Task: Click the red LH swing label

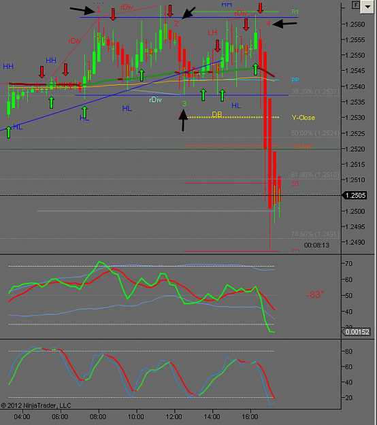Action: click(212, 33)
